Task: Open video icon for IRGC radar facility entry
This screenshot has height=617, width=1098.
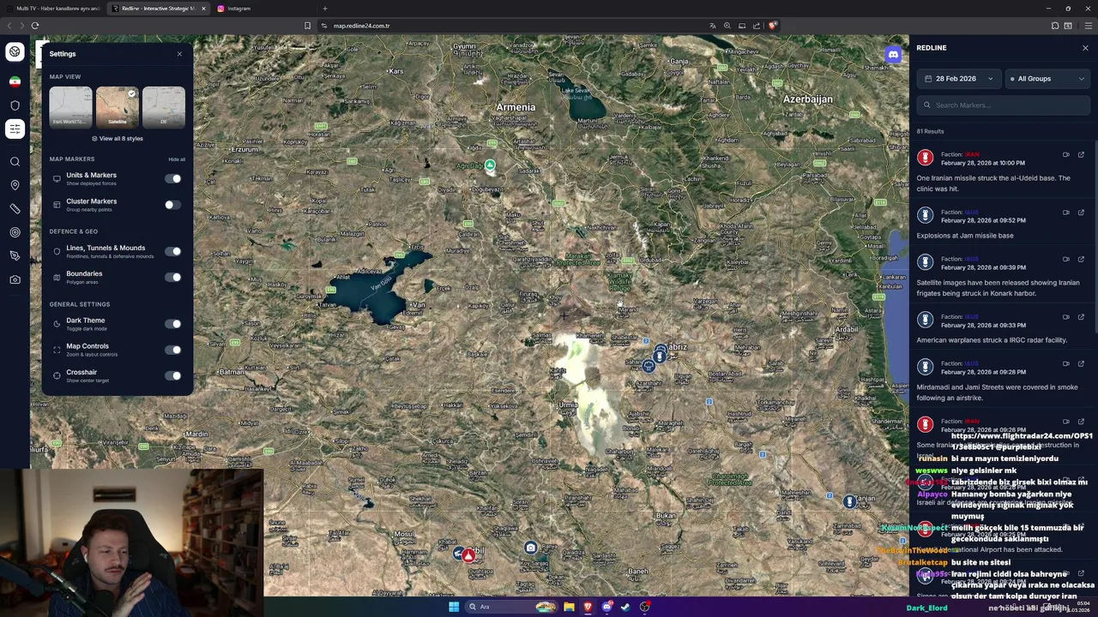Action: [1066, 317]
